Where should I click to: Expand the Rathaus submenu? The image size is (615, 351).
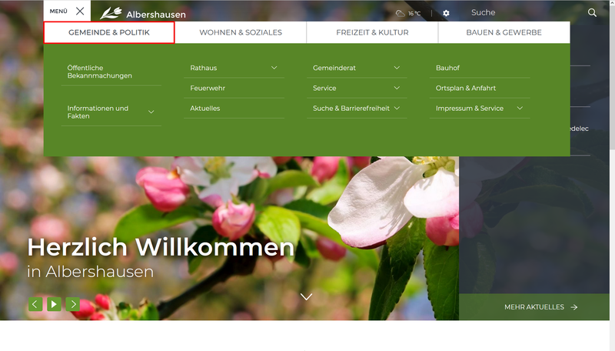[274, 68]
